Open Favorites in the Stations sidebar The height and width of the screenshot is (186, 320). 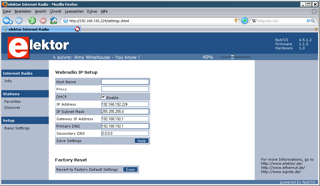click(13, 102)
